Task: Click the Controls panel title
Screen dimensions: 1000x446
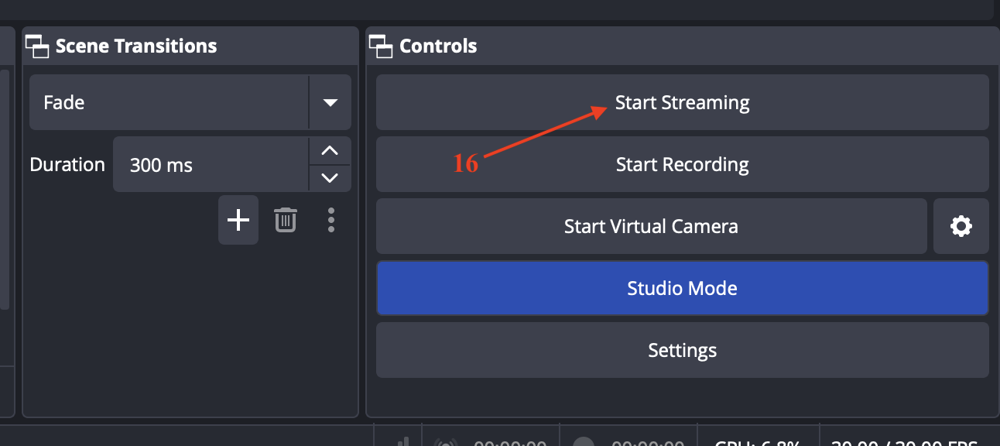Action: point(438,46)
